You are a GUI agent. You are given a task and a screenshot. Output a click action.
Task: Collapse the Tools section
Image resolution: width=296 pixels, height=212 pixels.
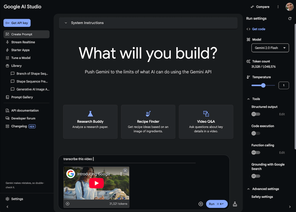pos(248,99)
